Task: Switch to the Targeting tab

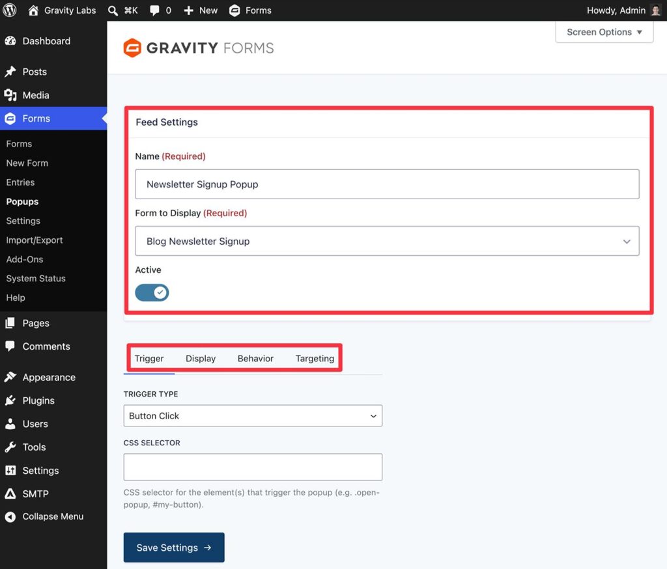Action: (x=315, y=359)
